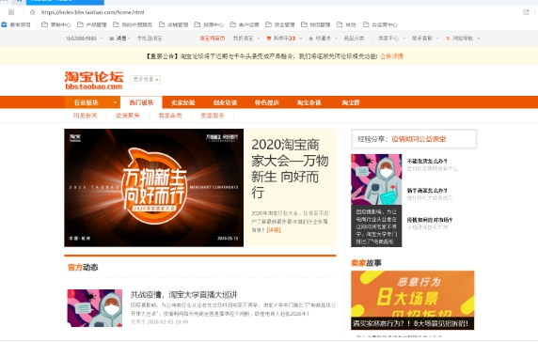Open the 资金管理 bookmark folder
The image size is (538, 342).
pyautogui.click(x=280, y=24)
